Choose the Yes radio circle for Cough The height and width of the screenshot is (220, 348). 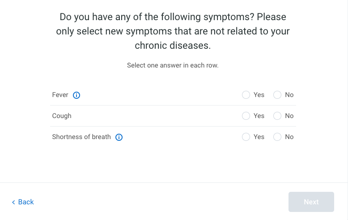click(246, 116)
